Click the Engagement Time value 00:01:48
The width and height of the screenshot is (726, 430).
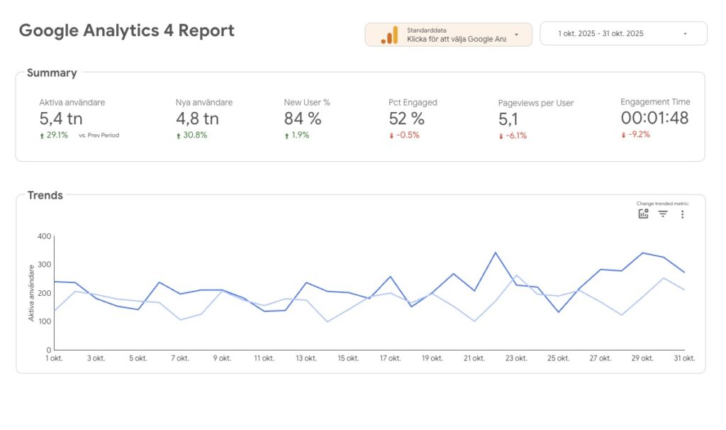coord(654,118)
